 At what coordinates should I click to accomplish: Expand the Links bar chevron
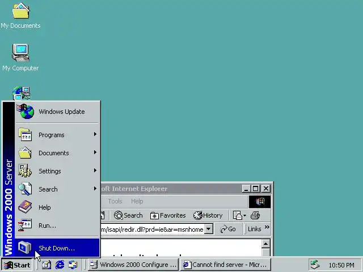point(267,227)
